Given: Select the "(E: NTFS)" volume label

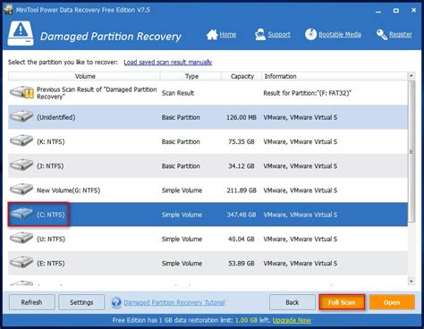Looking at the screenshot, I should pos(51,264).
